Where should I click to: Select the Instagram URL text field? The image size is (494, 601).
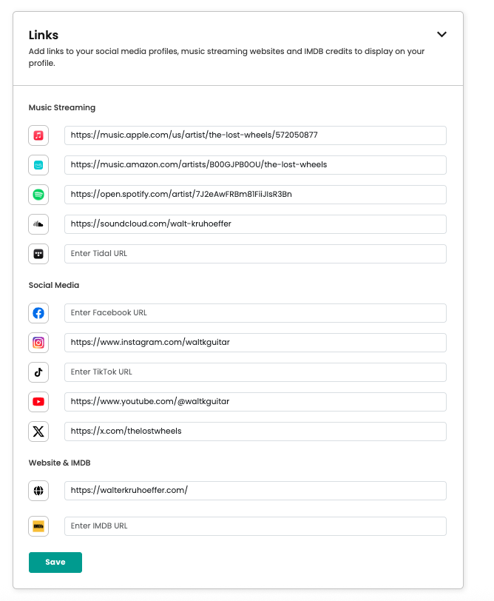coord(255,343)
